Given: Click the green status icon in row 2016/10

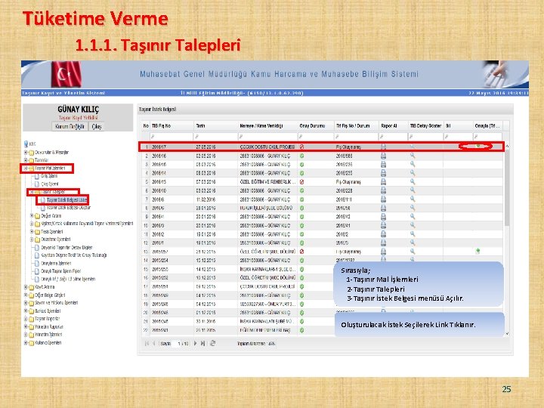Looking at the screenshot, I should coord(301,190).
